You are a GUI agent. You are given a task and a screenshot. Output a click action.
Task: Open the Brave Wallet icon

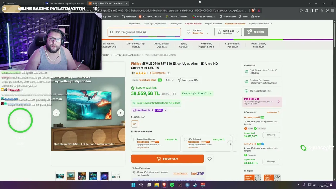coord(317,10)
